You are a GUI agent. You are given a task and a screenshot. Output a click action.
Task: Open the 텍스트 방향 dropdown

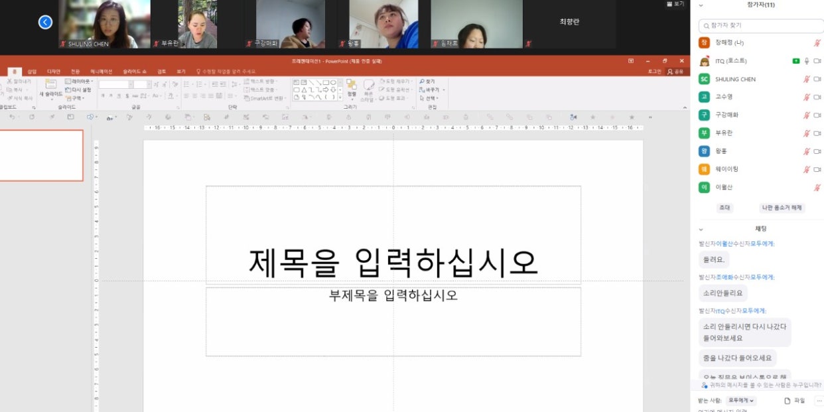261,81
